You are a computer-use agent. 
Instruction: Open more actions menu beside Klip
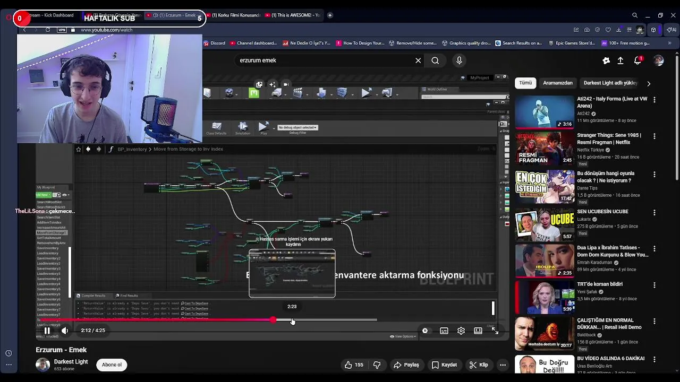coord(503,364)
